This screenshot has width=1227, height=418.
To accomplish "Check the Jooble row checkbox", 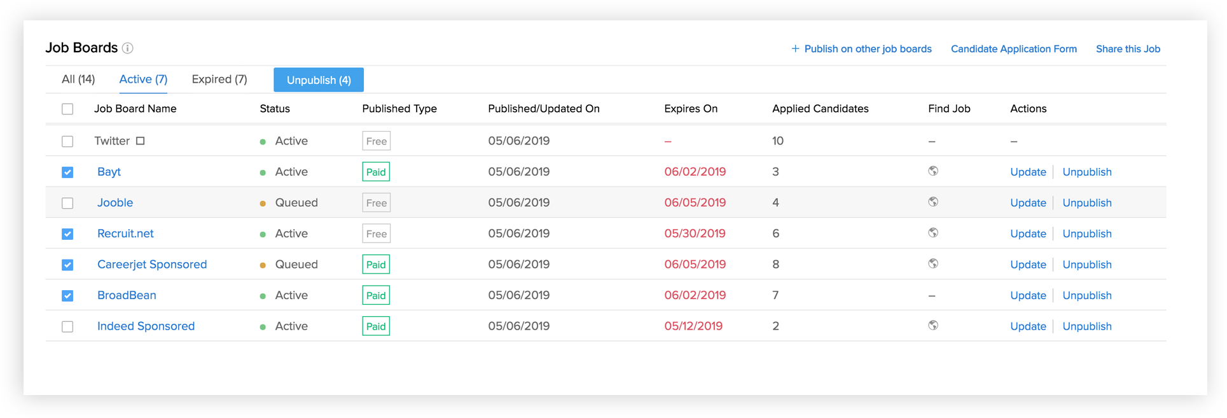I will point(67,203).
